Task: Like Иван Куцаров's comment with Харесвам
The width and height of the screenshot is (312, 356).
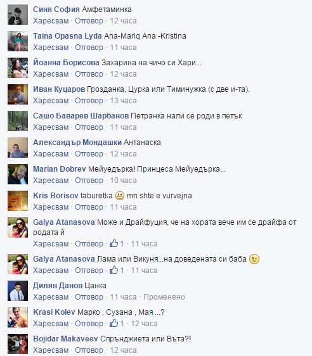Action: tap(51, 101)
